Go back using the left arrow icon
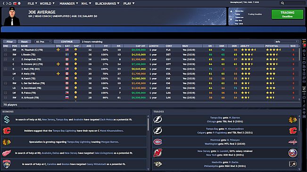The width and height of the screenshot is (307, 172). coord(3,3)
